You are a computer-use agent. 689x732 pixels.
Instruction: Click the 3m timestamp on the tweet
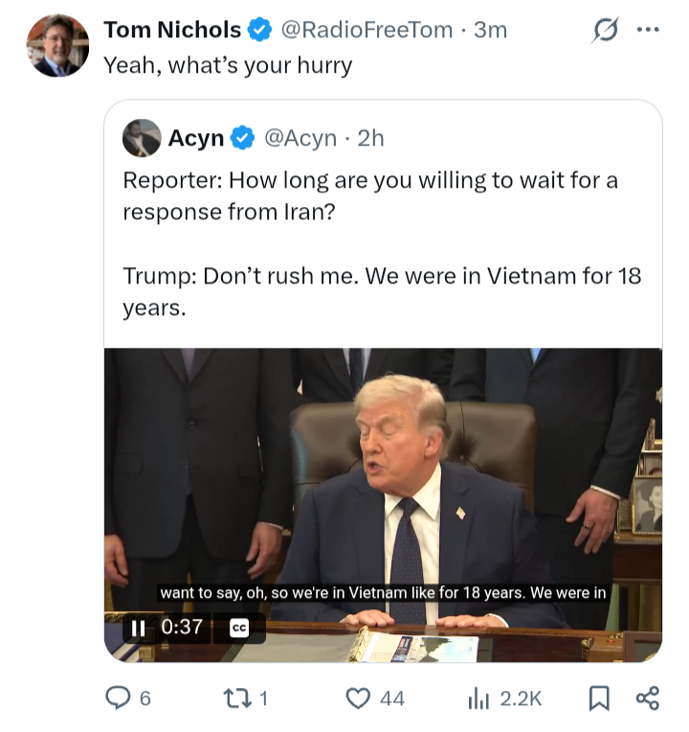point(490,31)
